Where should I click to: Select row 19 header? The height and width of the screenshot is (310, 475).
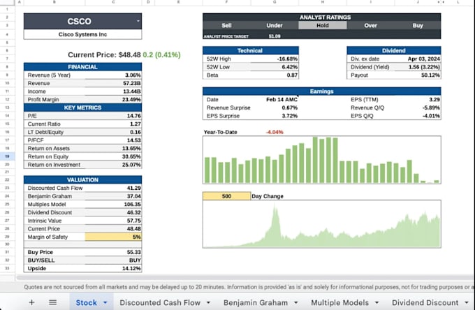(x=7, y=156)
